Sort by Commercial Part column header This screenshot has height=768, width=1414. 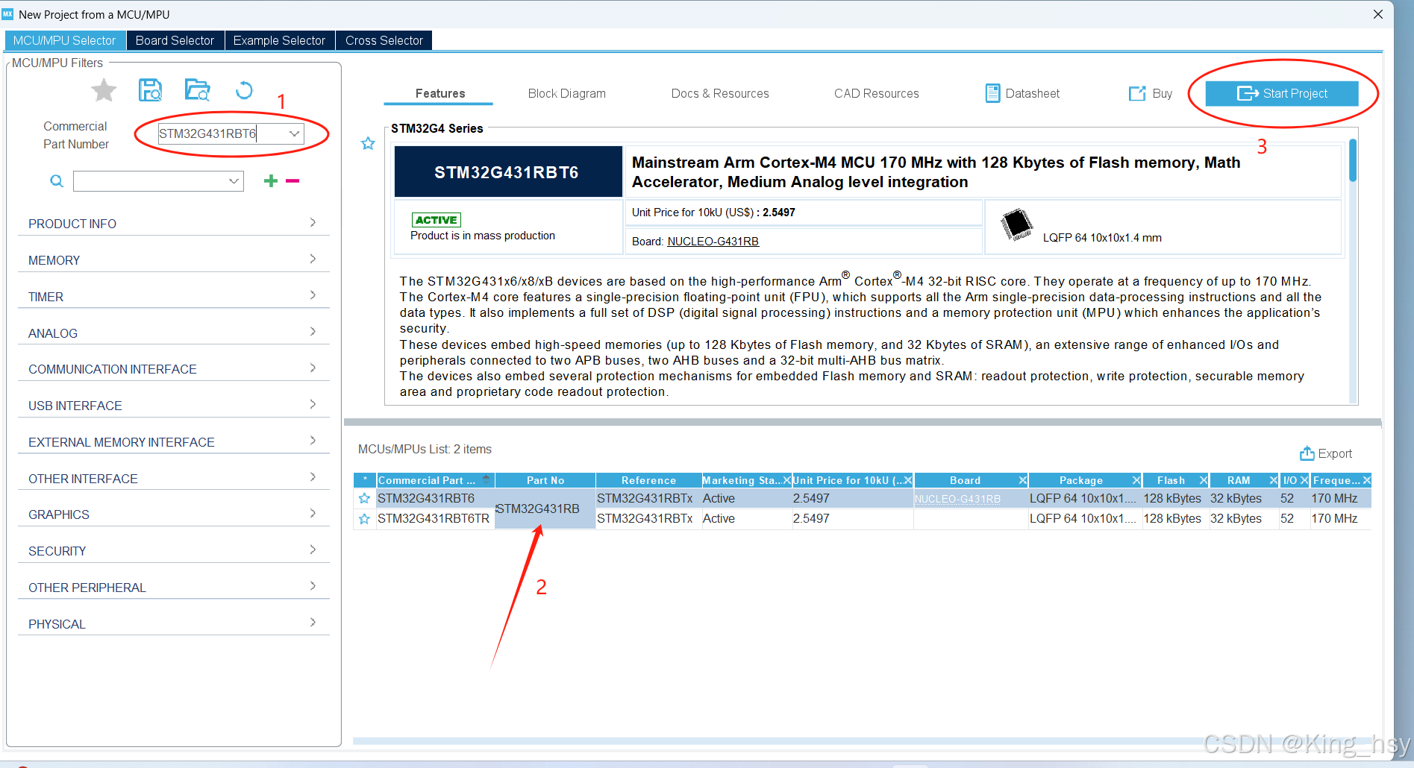[x=435, y=480]
